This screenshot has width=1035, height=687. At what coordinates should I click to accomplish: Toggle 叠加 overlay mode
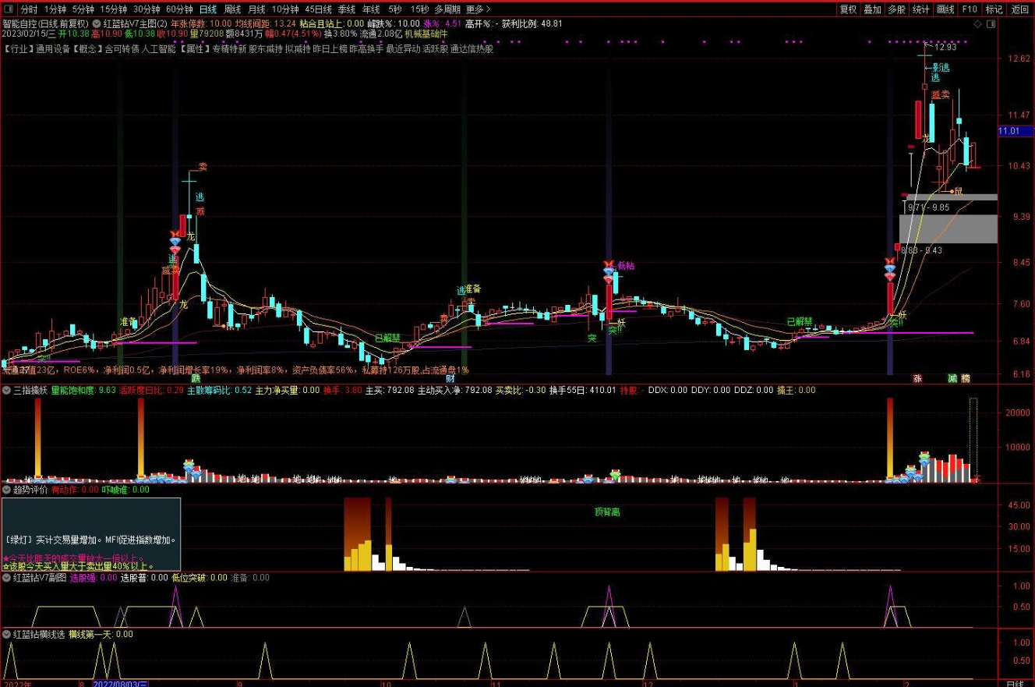pos(873,9)
